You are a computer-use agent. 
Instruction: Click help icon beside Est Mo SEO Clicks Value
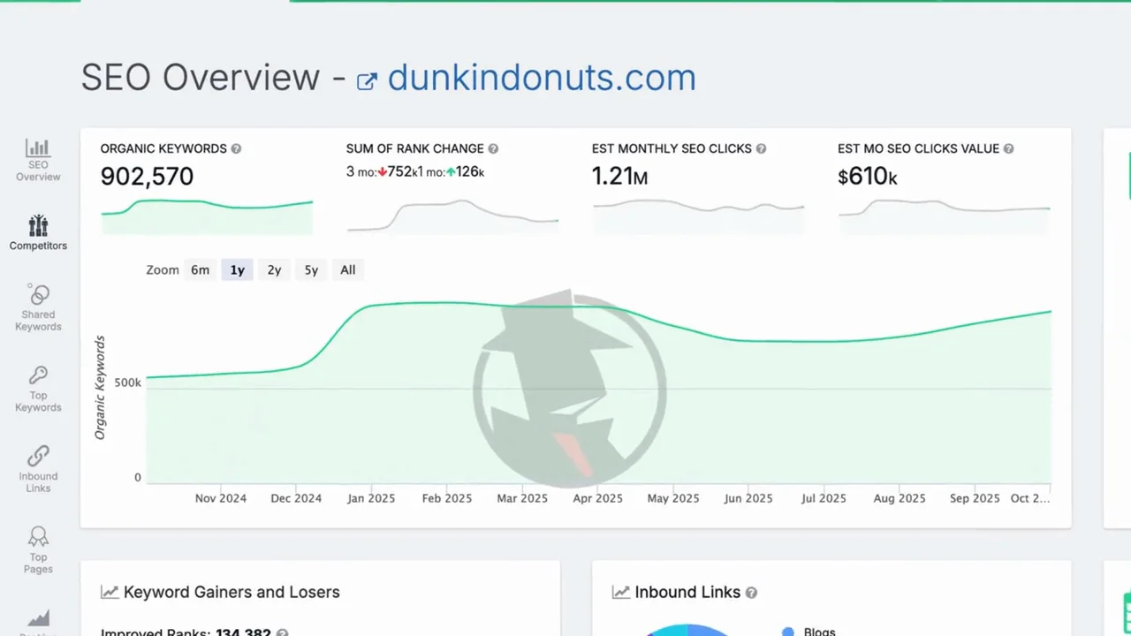click(x=1008, y=149)
